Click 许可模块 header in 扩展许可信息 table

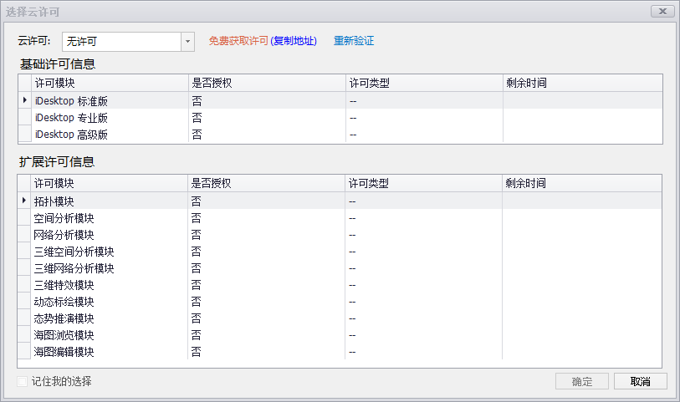coord(110,183)
